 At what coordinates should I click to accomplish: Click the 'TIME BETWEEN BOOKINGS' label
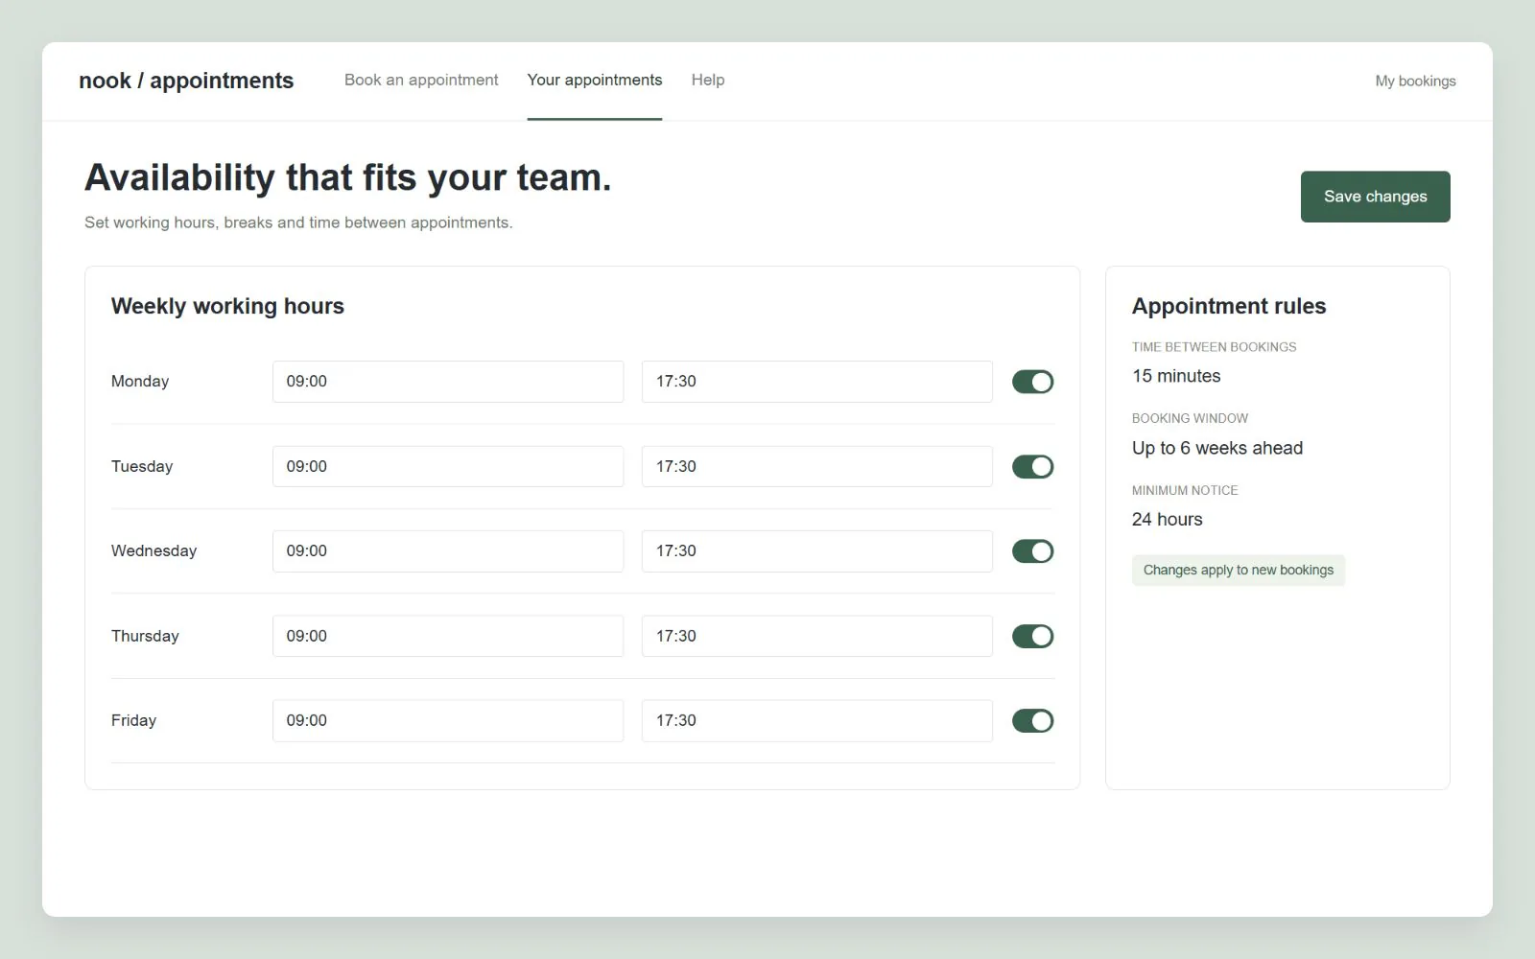coord(1214,347)
